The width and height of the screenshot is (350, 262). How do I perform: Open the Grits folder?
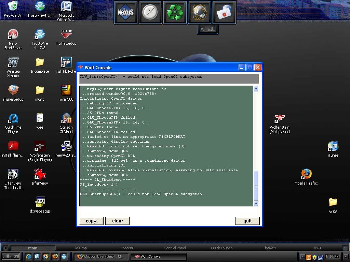pos(333,205)
